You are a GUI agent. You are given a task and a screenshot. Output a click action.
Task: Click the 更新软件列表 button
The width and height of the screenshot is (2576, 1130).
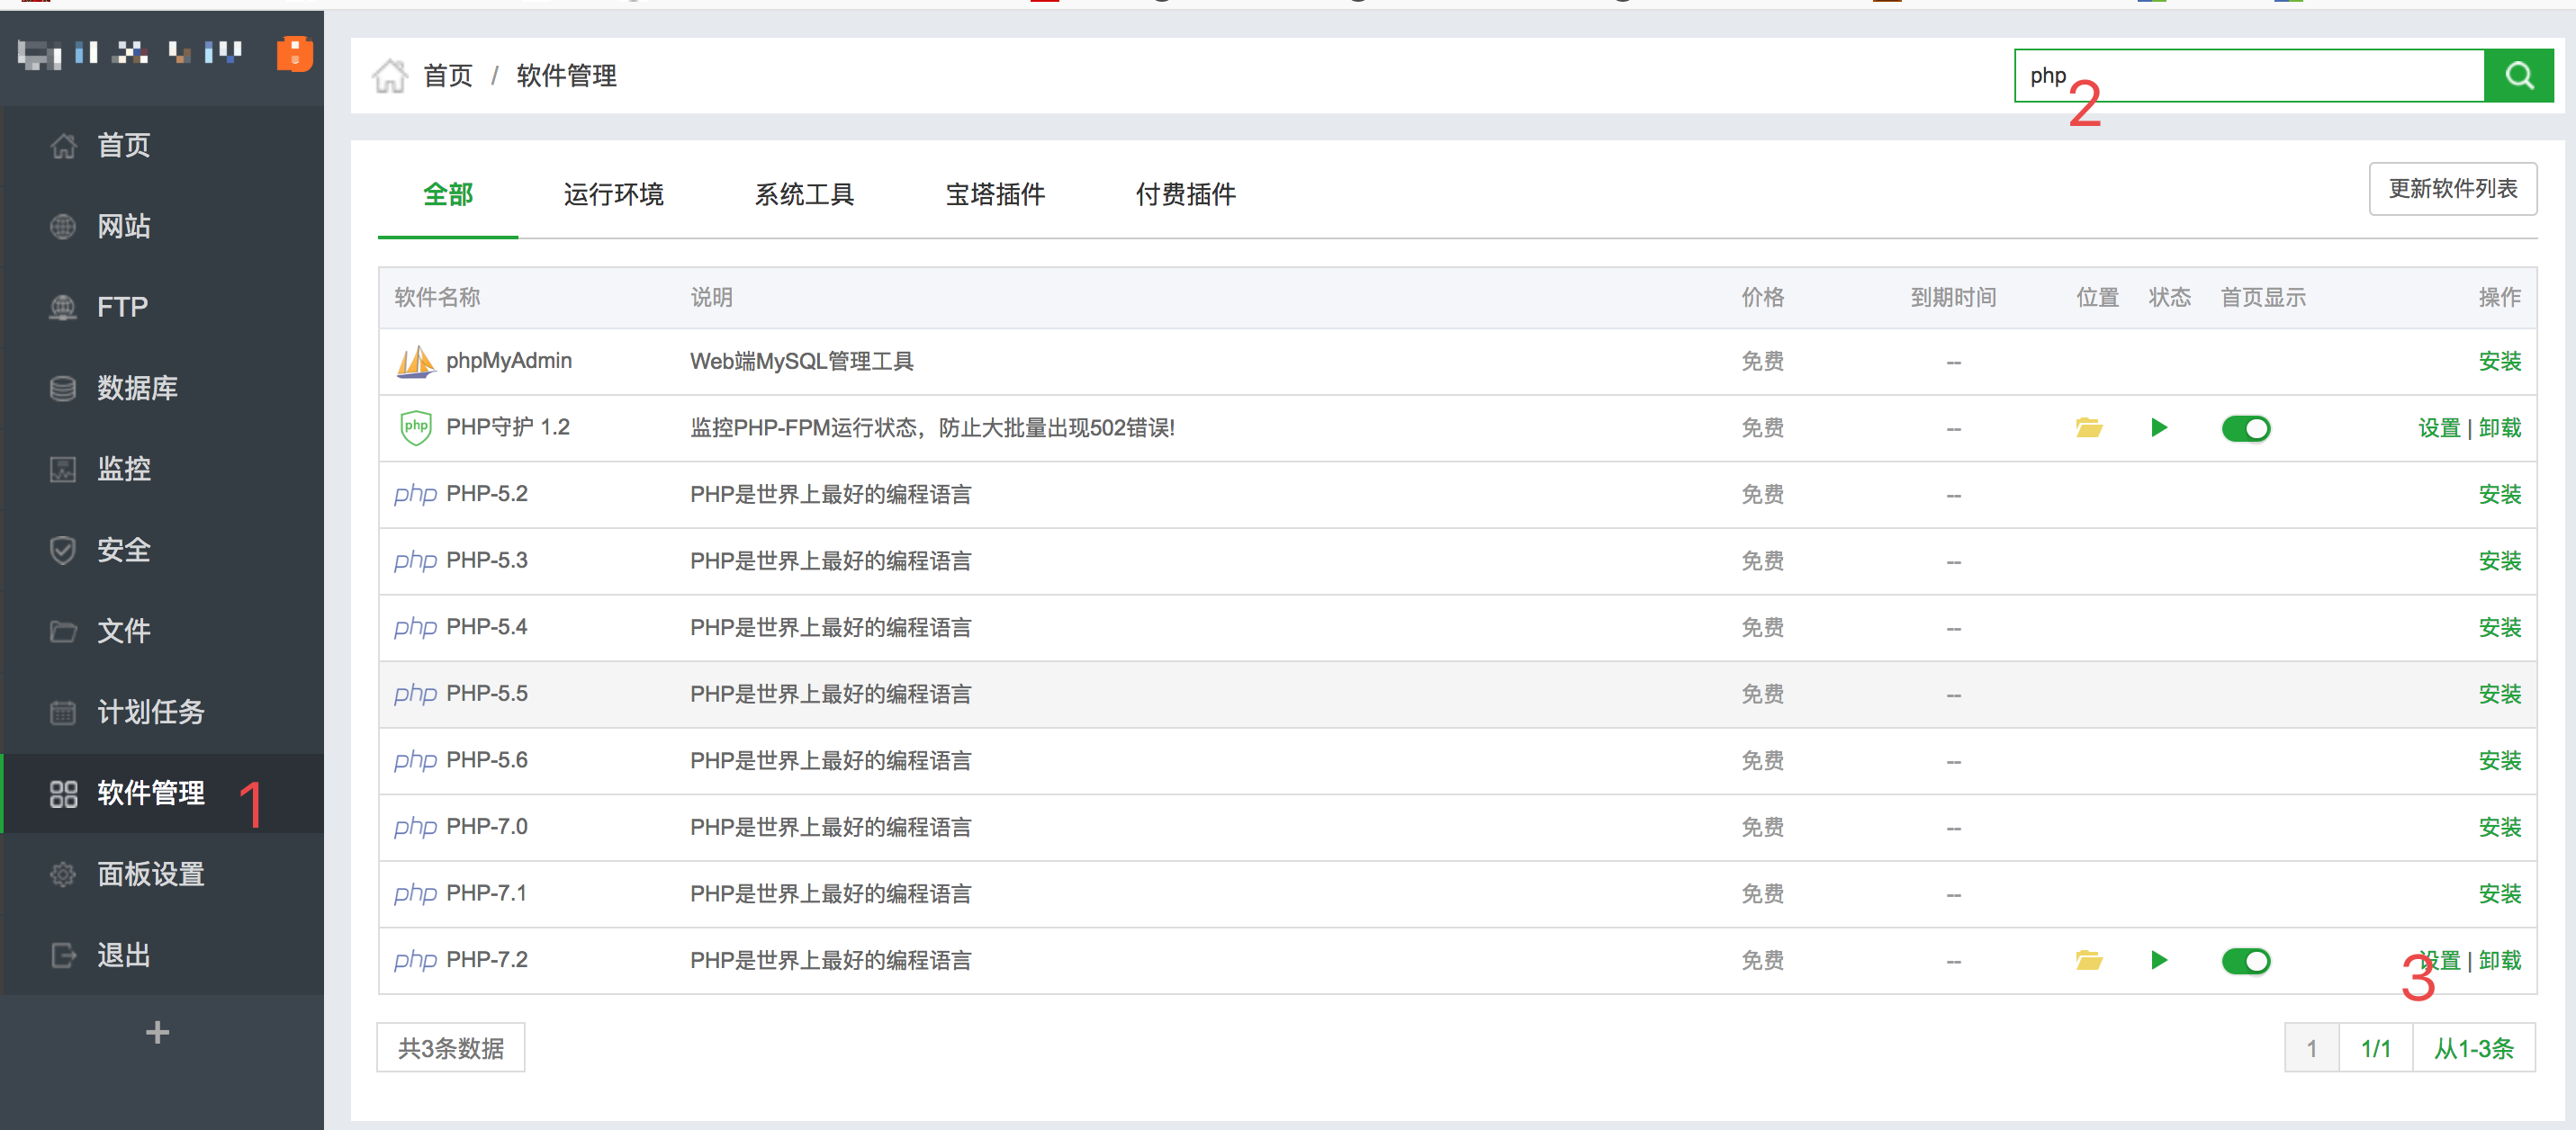[2452, 189]
